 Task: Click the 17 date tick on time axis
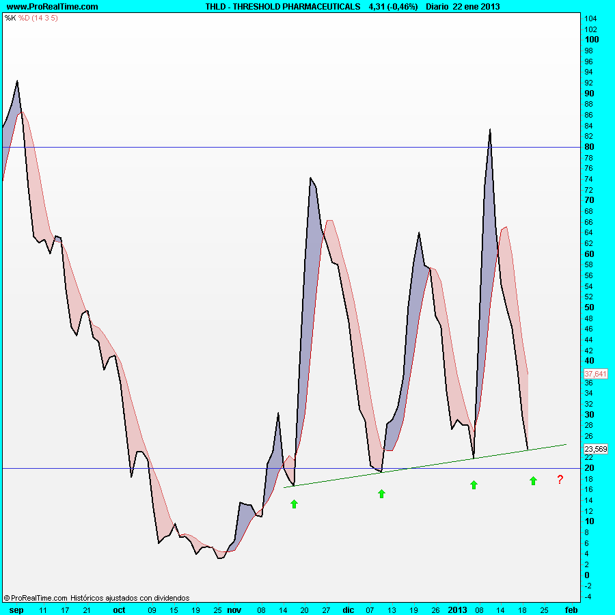pos(65,610)
